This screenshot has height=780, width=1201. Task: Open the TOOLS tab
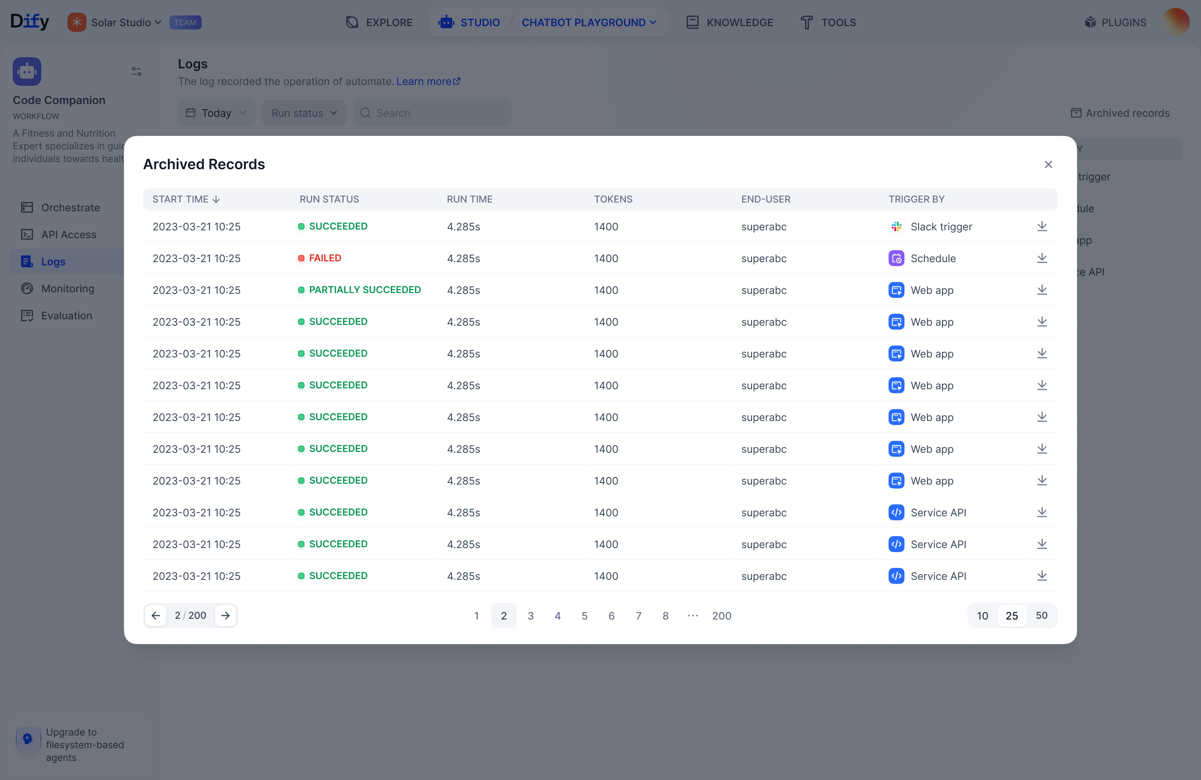click(828, 22)
